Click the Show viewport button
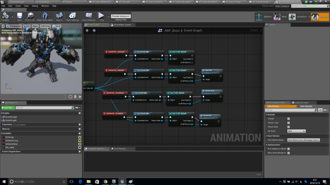Image resolution: width=330 pixels, height=185 pixels. (35, 26)
